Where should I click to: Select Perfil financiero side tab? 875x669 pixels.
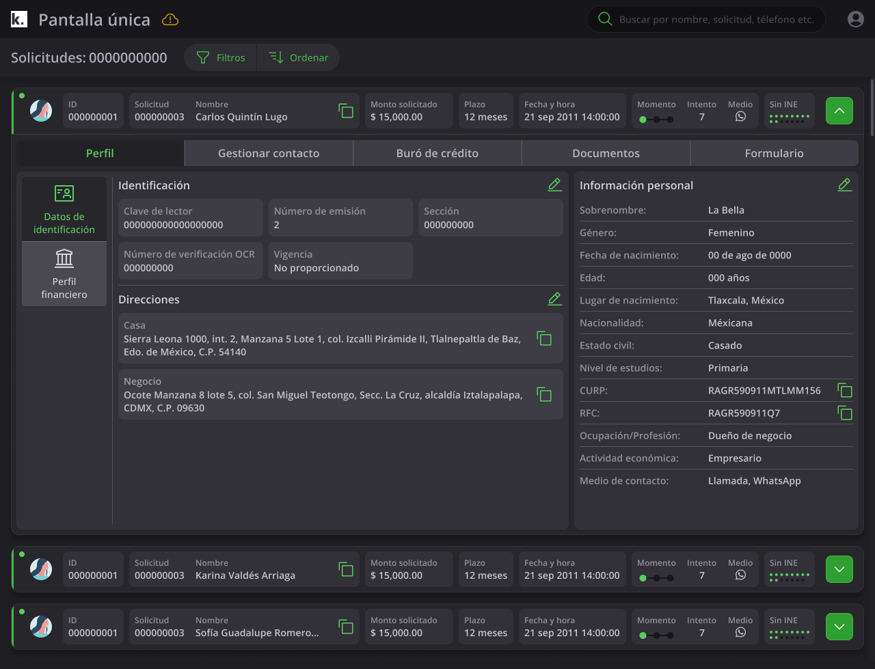(x=64, y=274)
